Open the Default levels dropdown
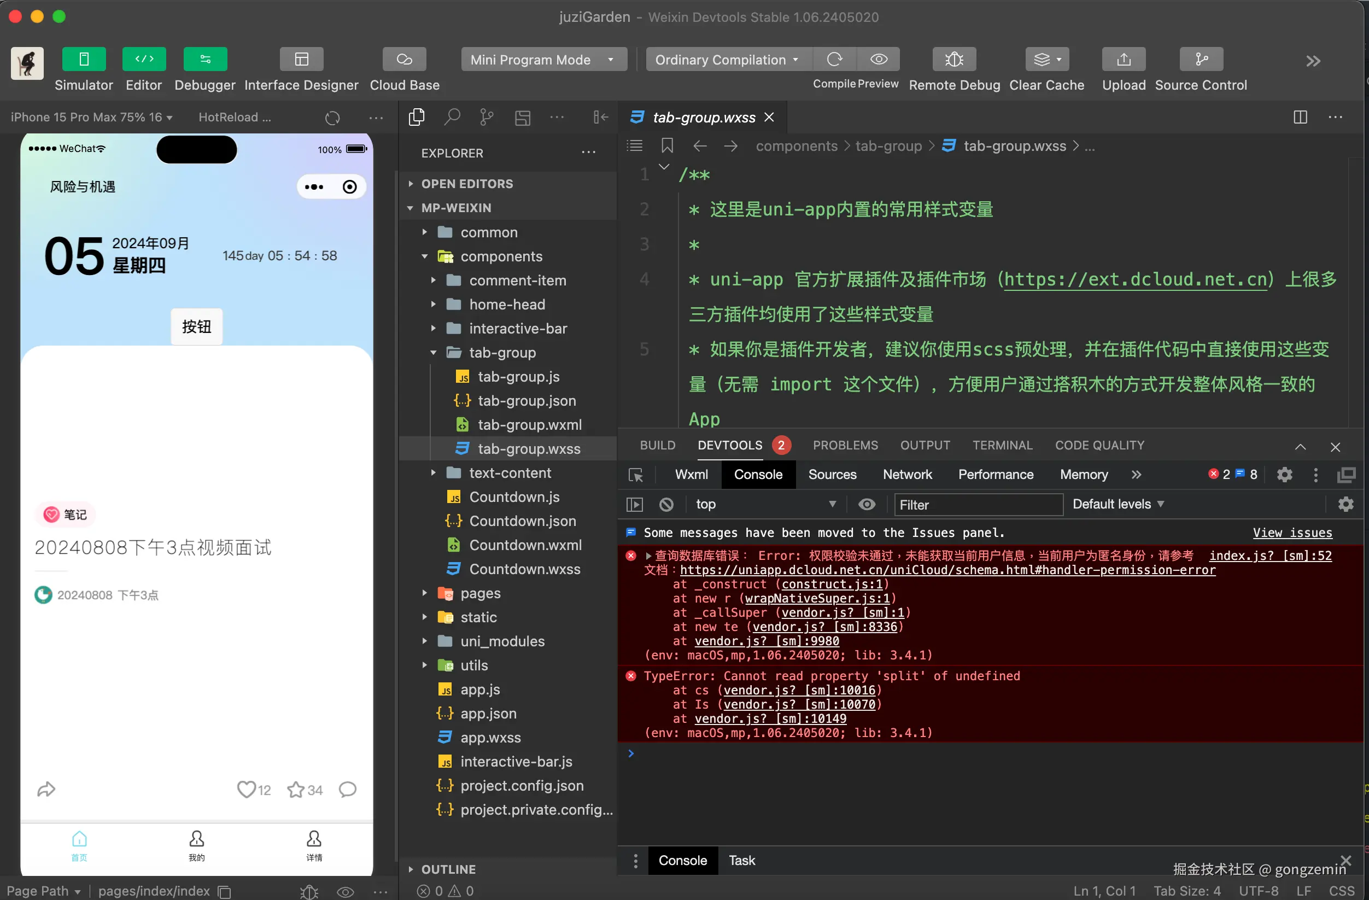Screen dimensions: 1369x900 [x=1118, y=504]
